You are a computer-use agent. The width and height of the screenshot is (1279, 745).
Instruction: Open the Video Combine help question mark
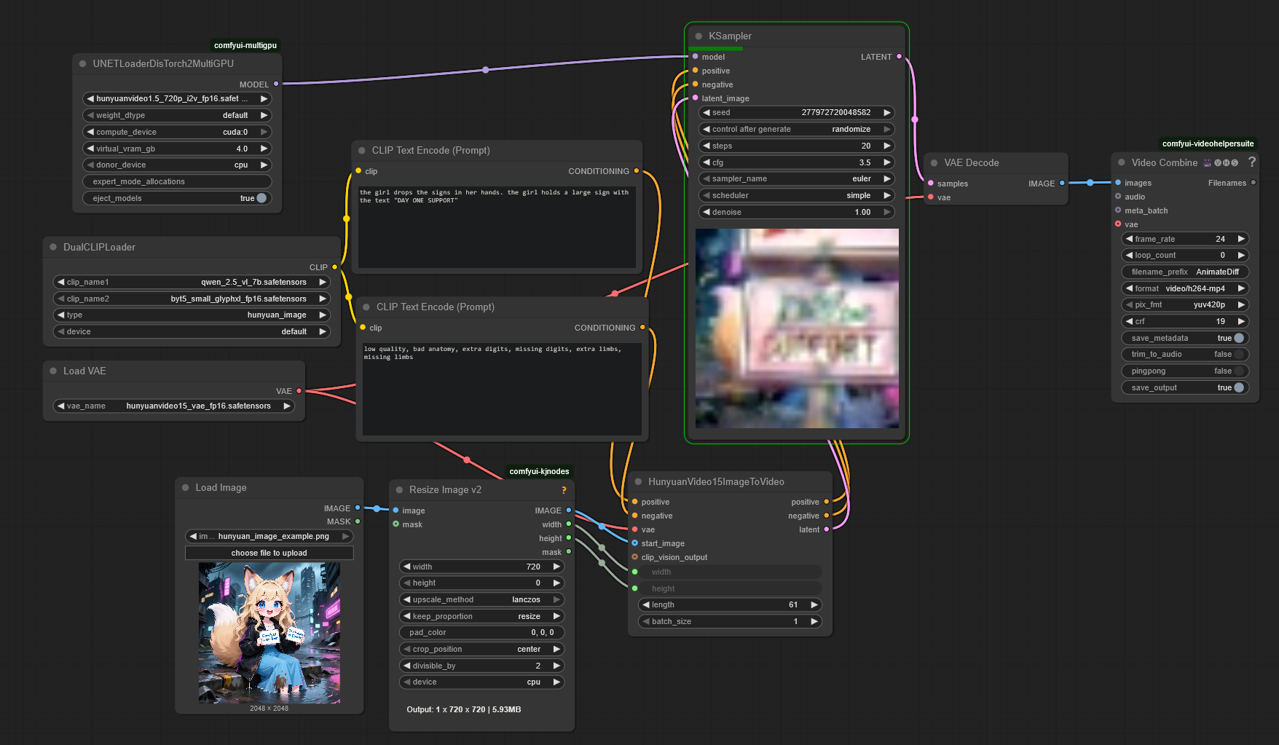coord(1252,162)
